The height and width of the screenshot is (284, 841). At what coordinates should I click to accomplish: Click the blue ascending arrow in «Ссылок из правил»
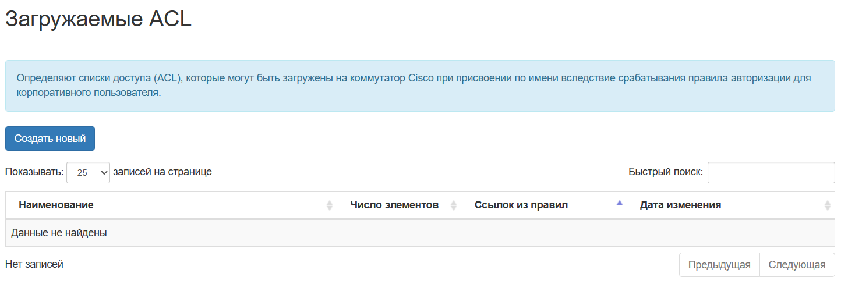coord(620,203)
